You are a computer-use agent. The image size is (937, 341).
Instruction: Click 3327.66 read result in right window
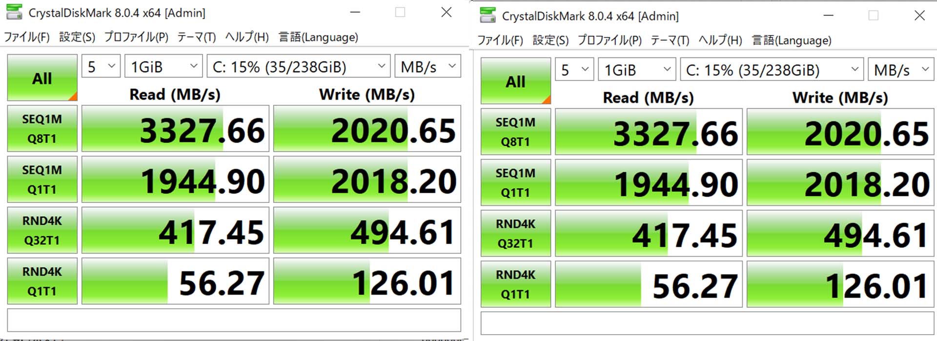point(649,132)
